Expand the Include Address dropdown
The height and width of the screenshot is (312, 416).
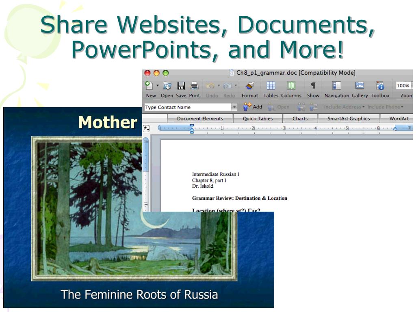[344, 107]
